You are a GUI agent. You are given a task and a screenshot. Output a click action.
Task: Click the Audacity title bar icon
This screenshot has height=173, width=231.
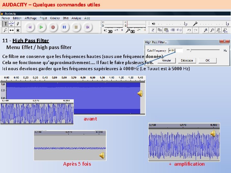[x=2, y=14]
